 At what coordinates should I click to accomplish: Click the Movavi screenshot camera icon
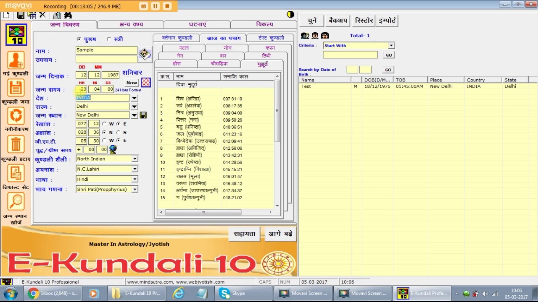point(143,6)
